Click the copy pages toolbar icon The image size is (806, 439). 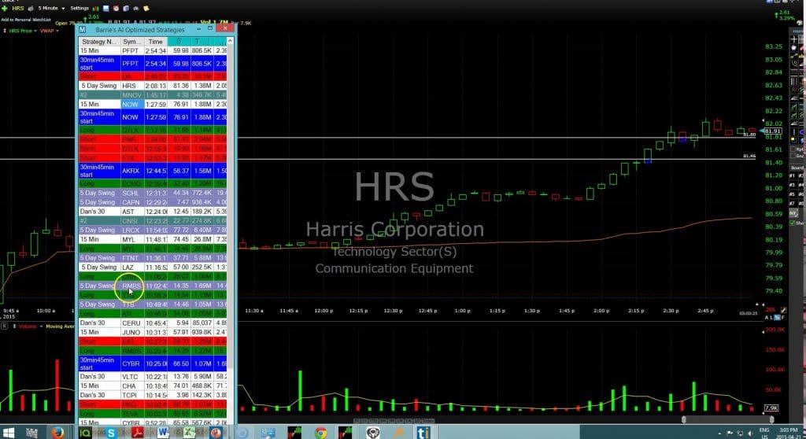[126, 8]
